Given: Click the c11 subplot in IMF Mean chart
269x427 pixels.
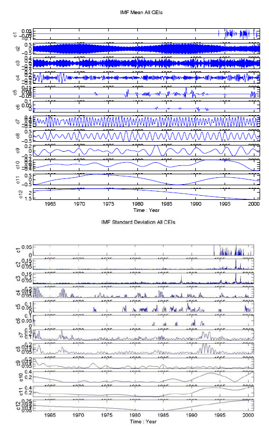Looking at the screenshot, I should click(x=146, y=179).
